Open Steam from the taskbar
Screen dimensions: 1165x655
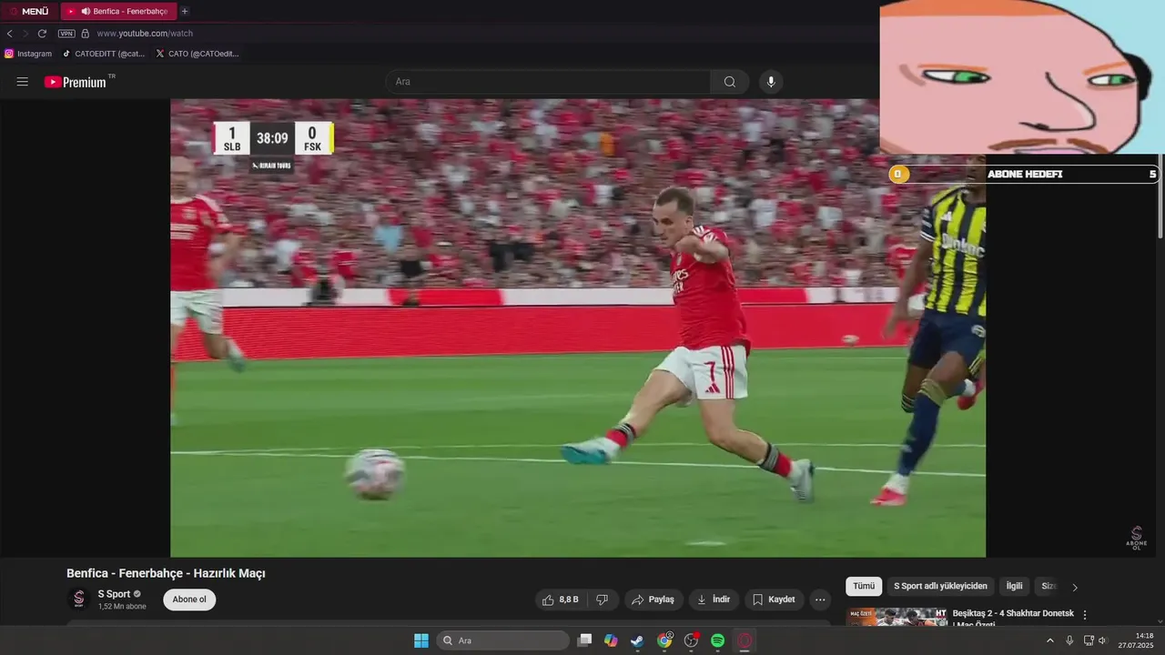tap(637, 640)
